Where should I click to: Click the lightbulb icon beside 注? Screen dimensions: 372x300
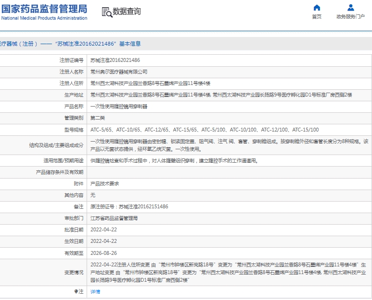tap(76, 291)
